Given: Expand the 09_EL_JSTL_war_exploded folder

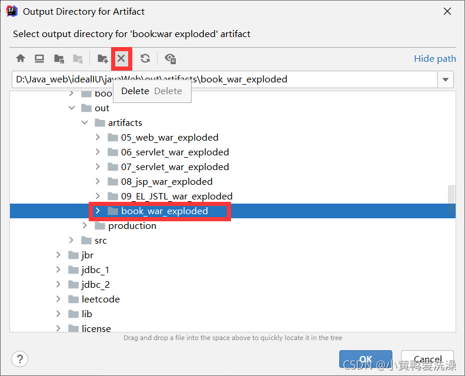Looking at the screenshot, I should point(98,196).
